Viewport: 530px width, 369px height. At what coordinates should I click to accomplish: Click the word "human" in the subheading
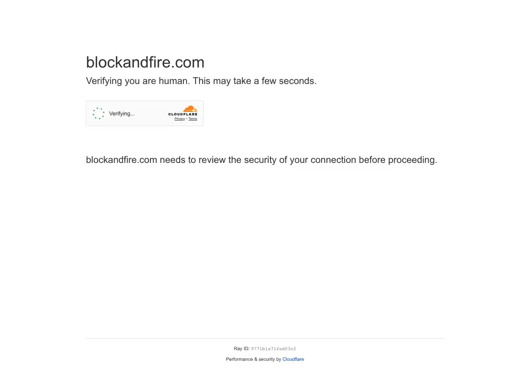[173, 81]
